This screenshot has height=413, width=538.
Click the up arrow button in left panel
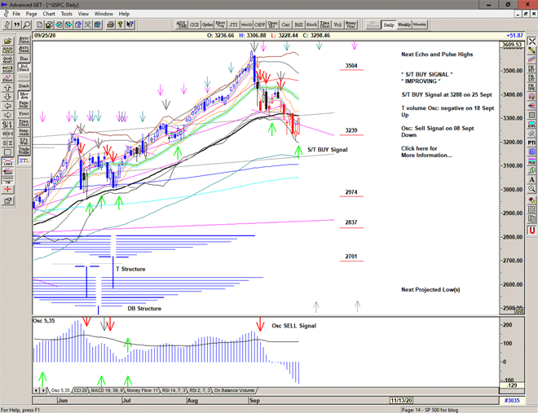coord(7,88)
